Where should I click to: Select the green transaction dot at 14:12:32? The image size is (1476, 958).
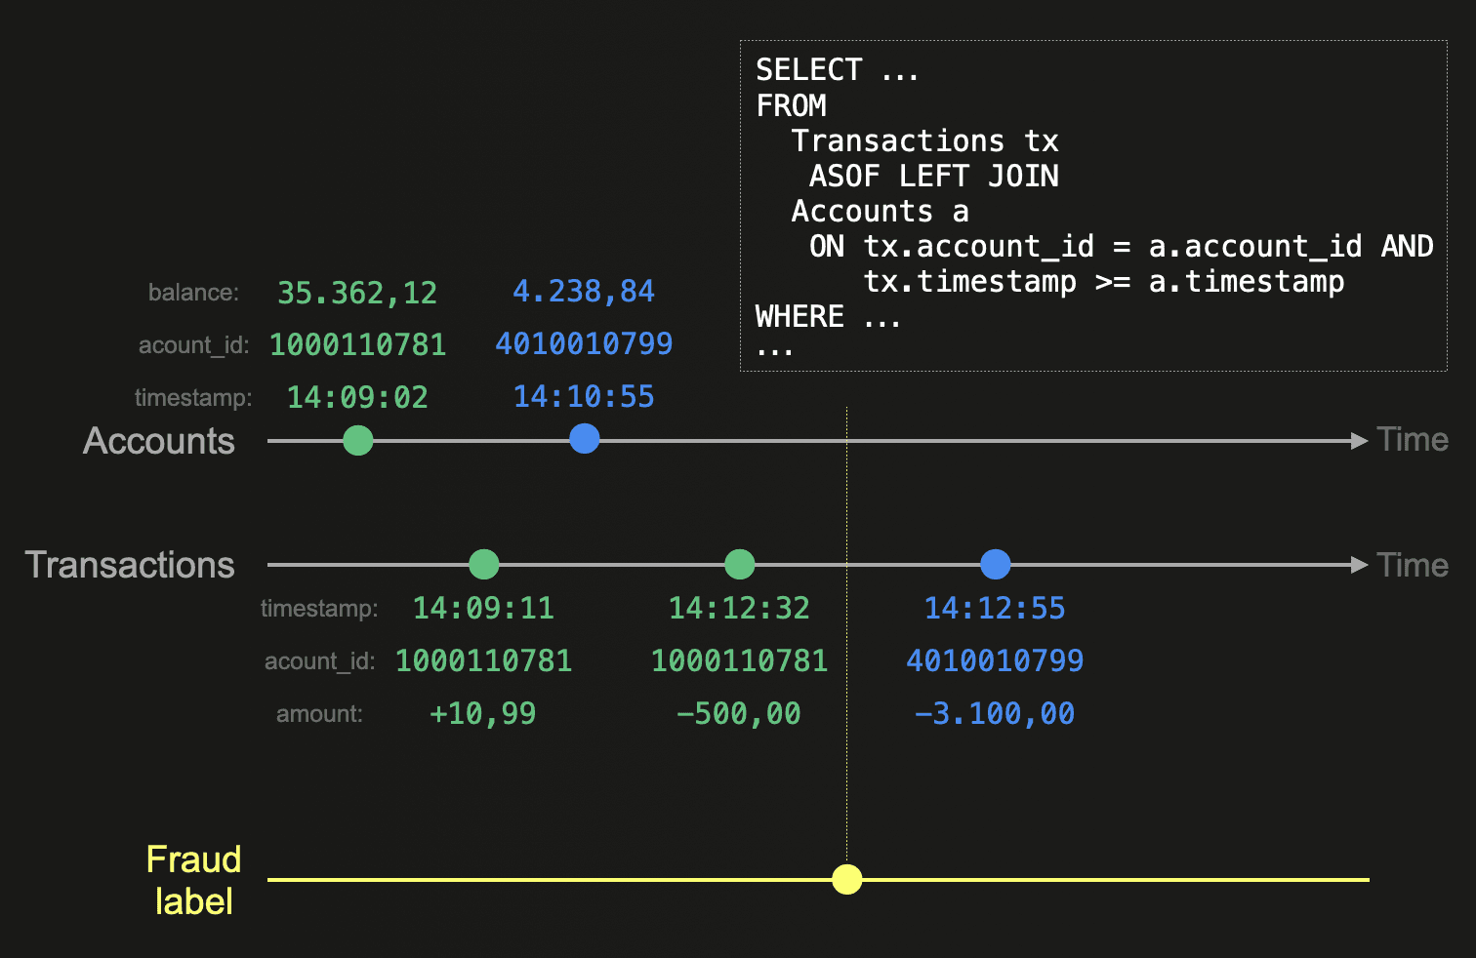click(740, 564)
